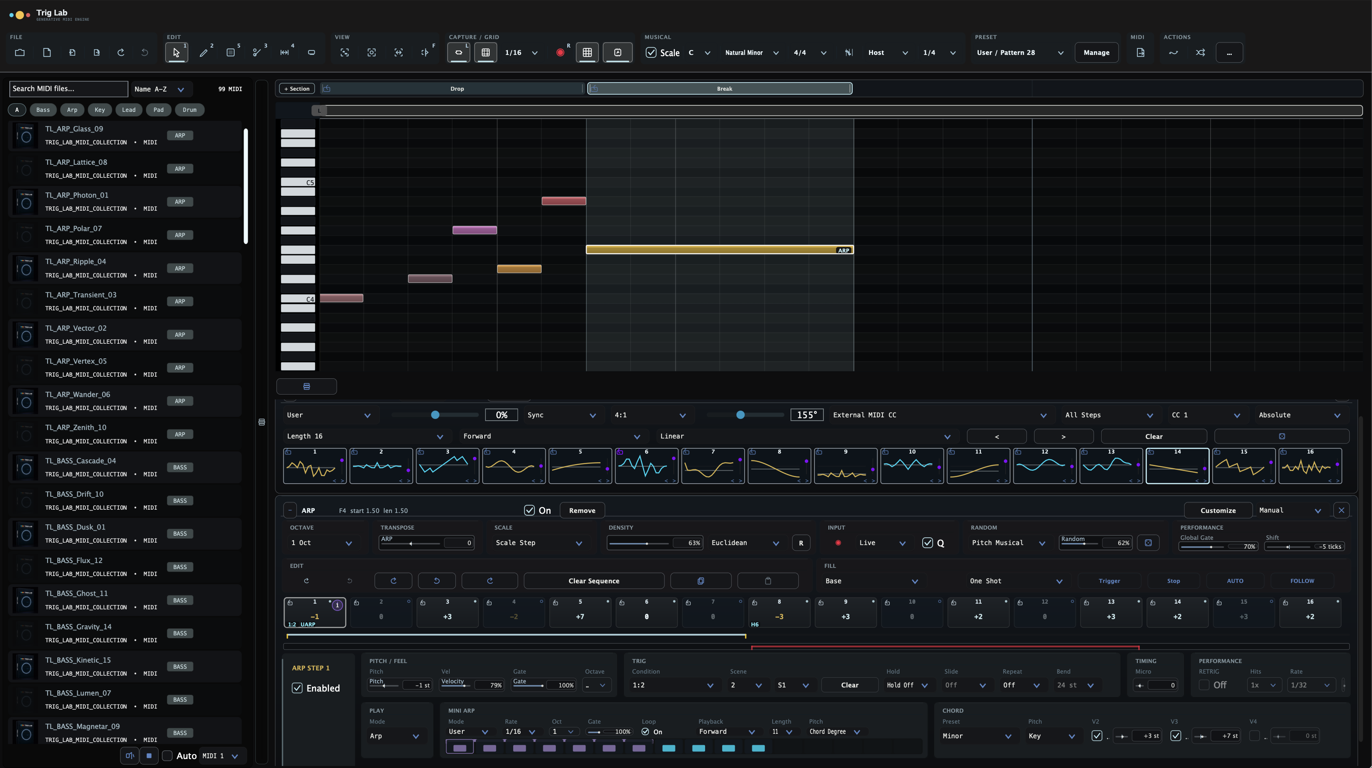
Task: Toggle the ARP On checkbox
Action: (x=529, y=510)
